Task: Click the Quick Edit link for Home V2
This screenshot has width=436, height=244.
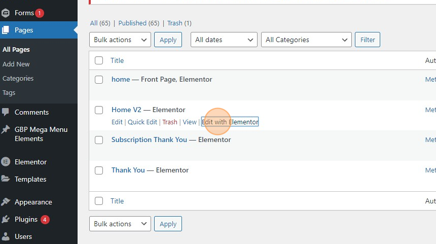Action: coord(142,122)
